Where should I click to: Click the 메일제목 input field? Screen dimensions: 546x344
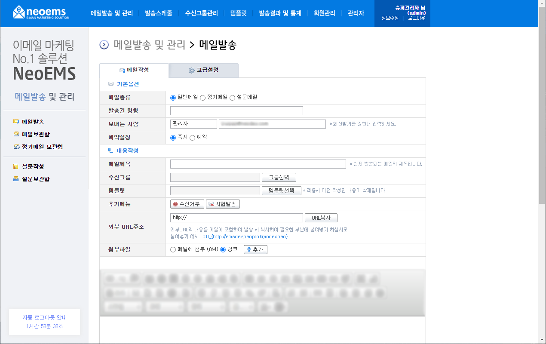point(258,164)
